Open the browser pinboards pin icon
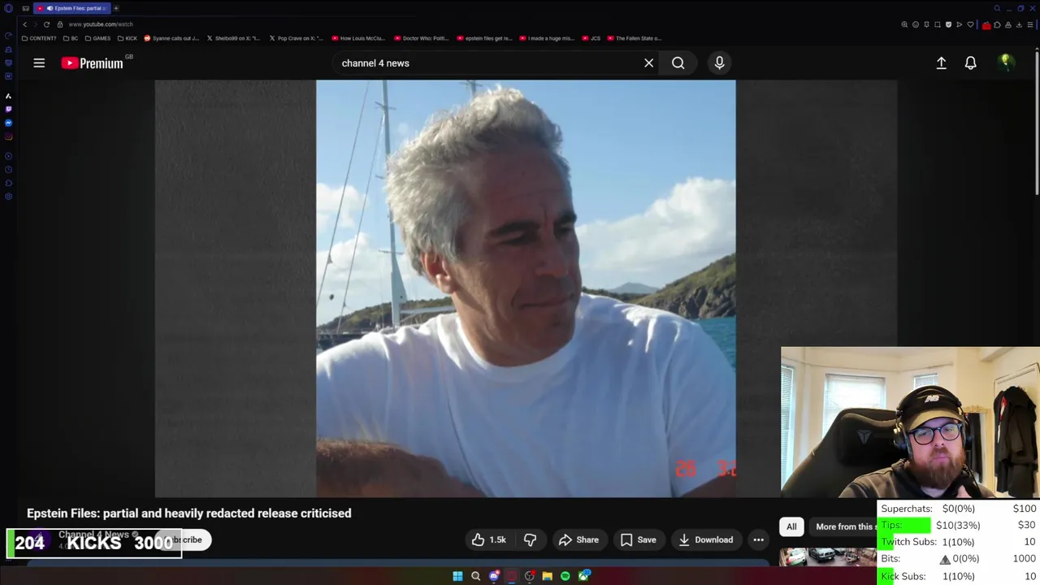 coord(926,24)
